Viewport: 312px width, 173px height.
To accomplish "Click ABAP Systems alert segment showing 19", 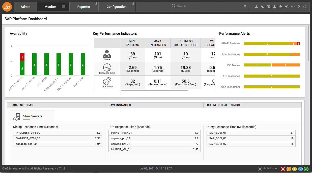I will [x=267, y=43].
